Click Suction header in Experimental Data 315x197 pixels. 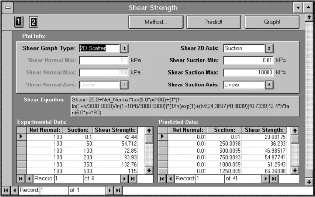tap(78, 130)
